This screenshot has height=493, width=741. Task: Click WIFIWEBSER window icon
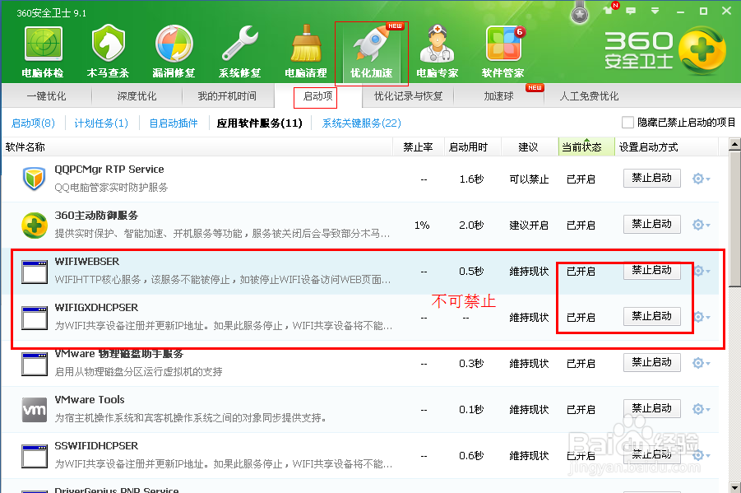pos(35,272)
